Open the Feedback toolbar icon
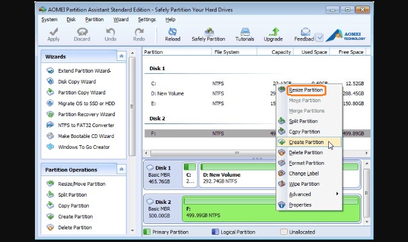The image size is (408, 242). point(305,34)
